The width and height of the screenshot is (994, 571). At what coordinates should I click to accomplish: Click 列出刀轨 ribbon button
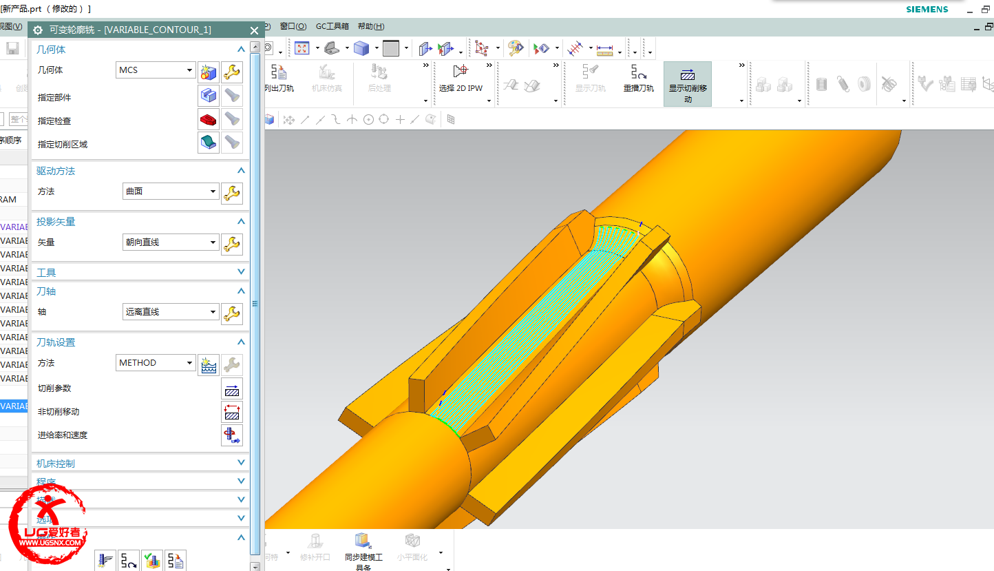tap(279, 78)
